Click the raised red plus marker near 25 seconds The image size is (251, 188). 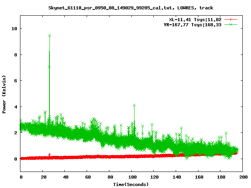pyautogui.click(x=49, y=155)
